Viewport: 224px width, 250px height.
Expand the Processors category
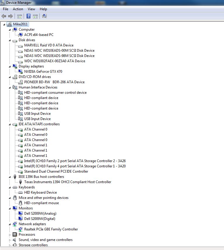pos(10,235)
